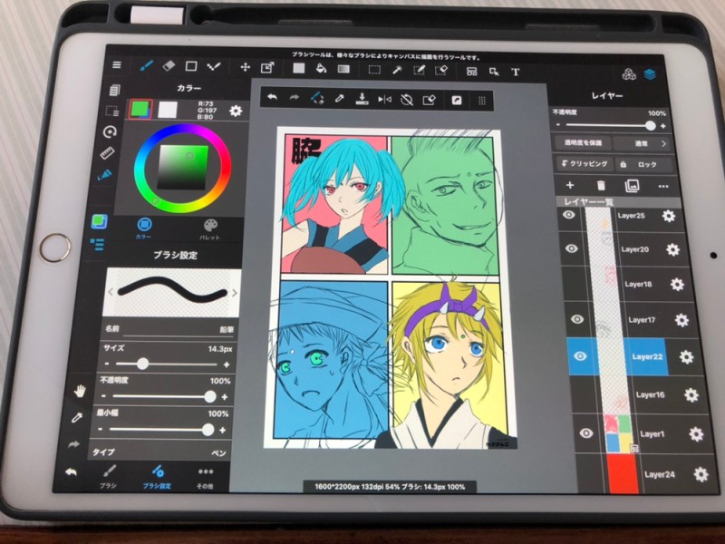Toggle the Layers panel stack icon

[x=650, y=74]
